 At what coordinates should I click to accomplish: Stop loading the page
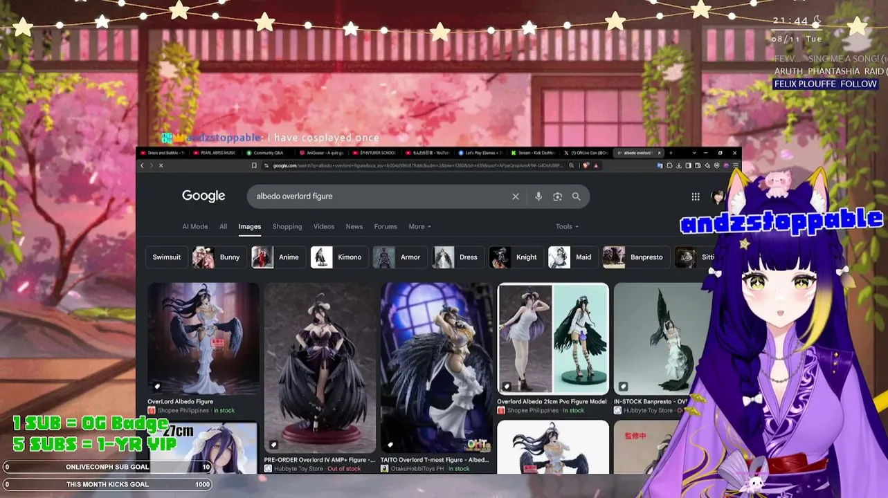[x=161, y=165]
